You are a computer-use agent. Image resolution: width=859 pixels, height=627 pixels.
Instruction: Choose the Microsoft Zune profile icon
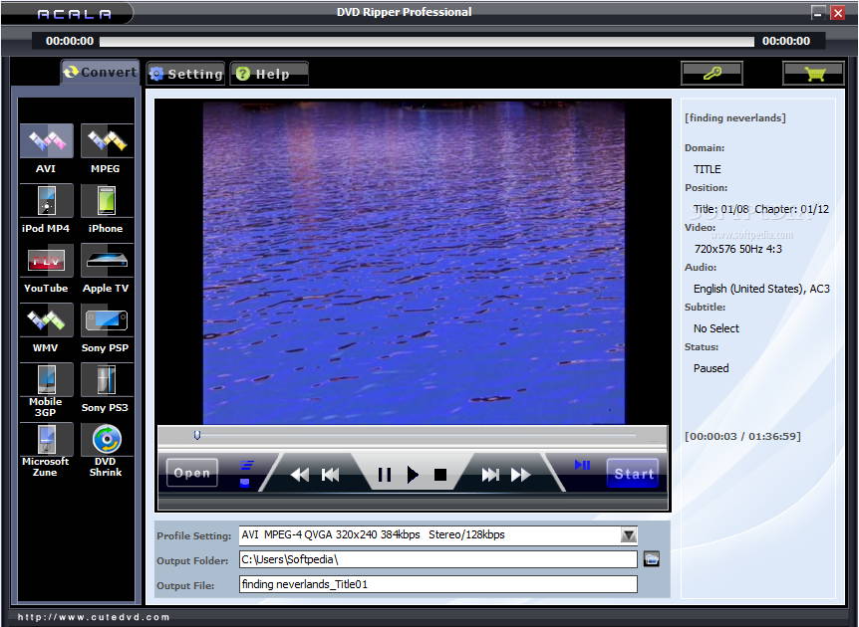47,439
